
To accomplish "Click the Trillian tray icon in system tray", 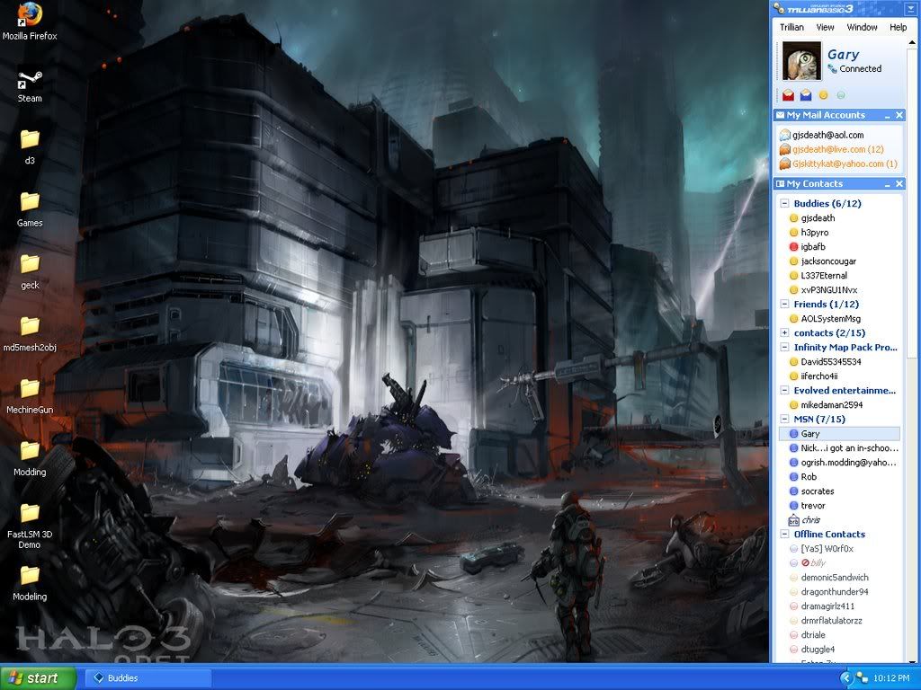I will coord(863,678).
